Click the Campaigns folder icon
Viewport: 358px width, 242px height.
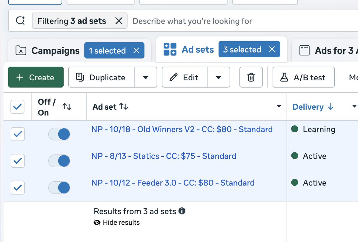[x=21, y=50]
